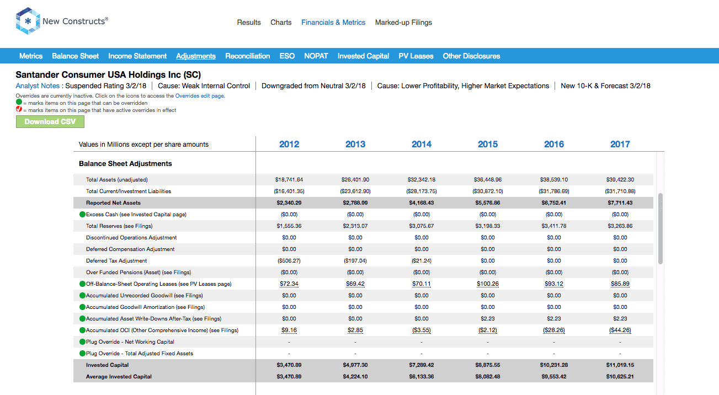Open the $85.89 operating leases link

tap(620, 284)
